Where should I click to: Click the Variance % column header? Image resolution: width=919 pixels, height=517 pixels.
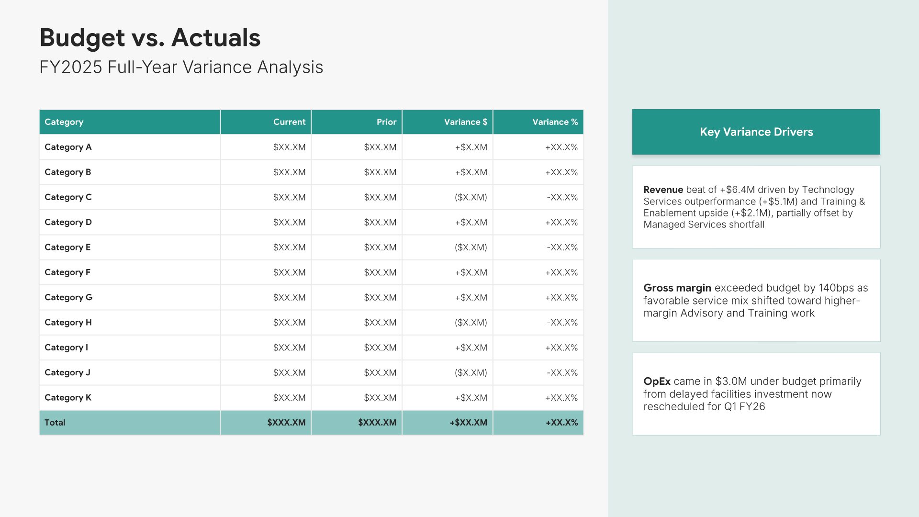555,122
